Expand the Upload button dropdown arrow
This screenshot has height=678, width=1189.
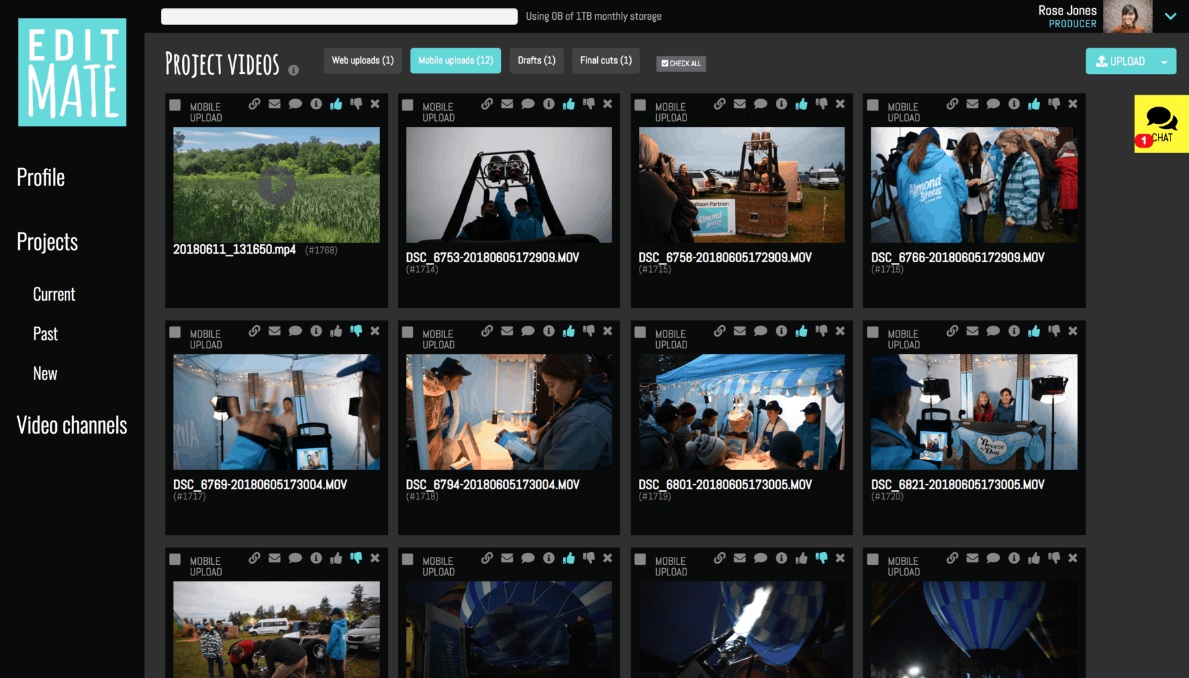(x=1164, y=62)
